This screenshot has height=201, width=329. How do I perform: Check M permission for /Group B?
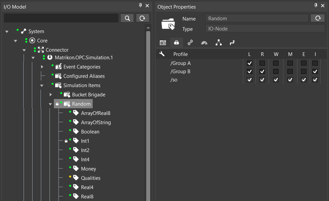click(x=290, y=71)
